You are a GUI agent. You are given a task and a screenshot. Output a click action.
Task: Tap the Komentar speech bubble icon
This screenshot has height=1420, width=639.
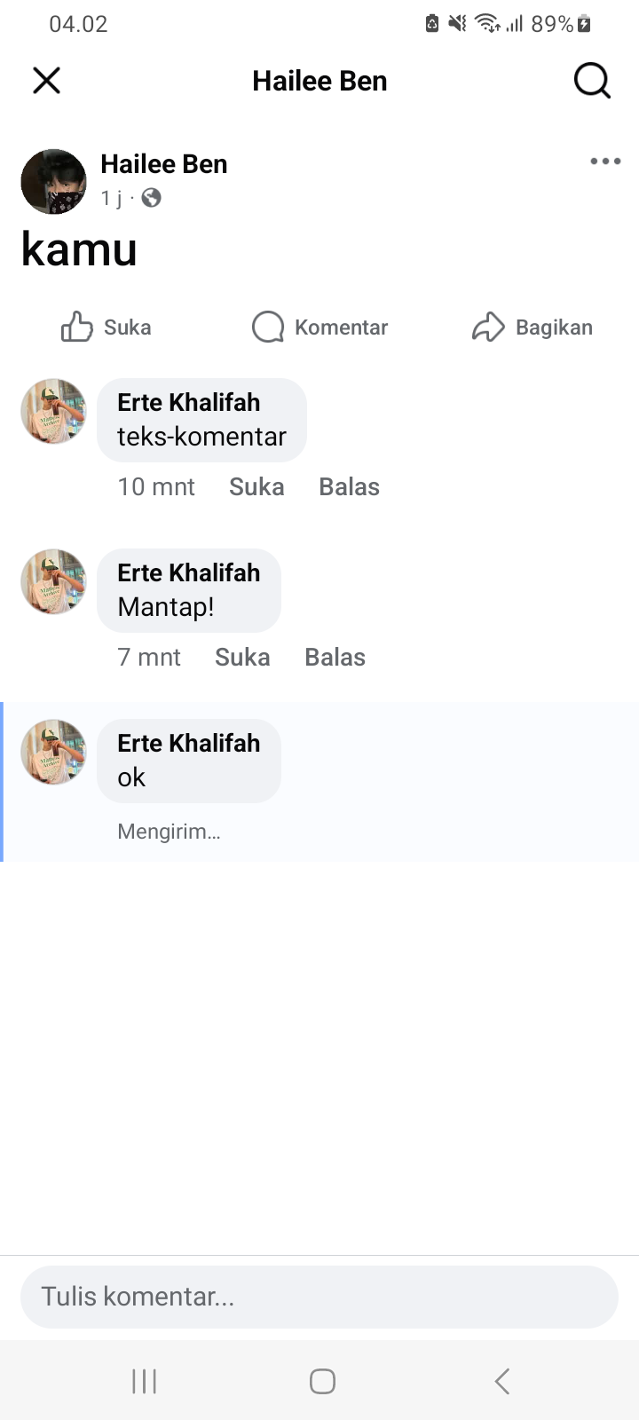tap(268, 327)
